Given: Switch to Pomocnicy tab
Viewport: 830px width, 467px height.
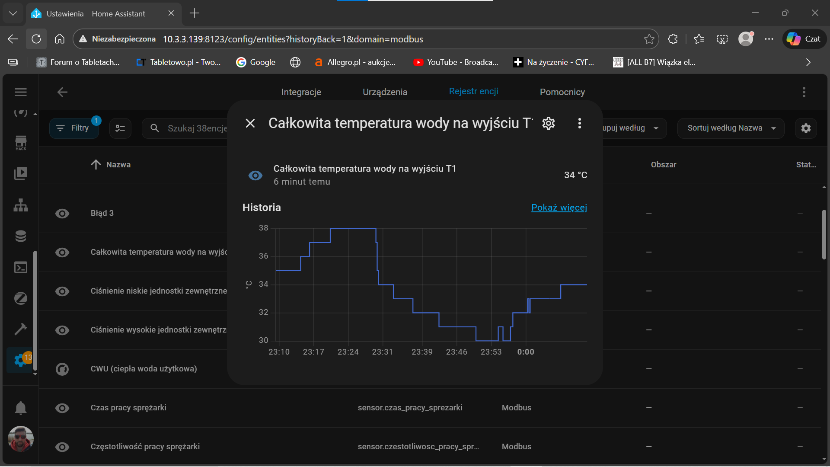Looking at the screenshot, I should click(x=562, y=92).
